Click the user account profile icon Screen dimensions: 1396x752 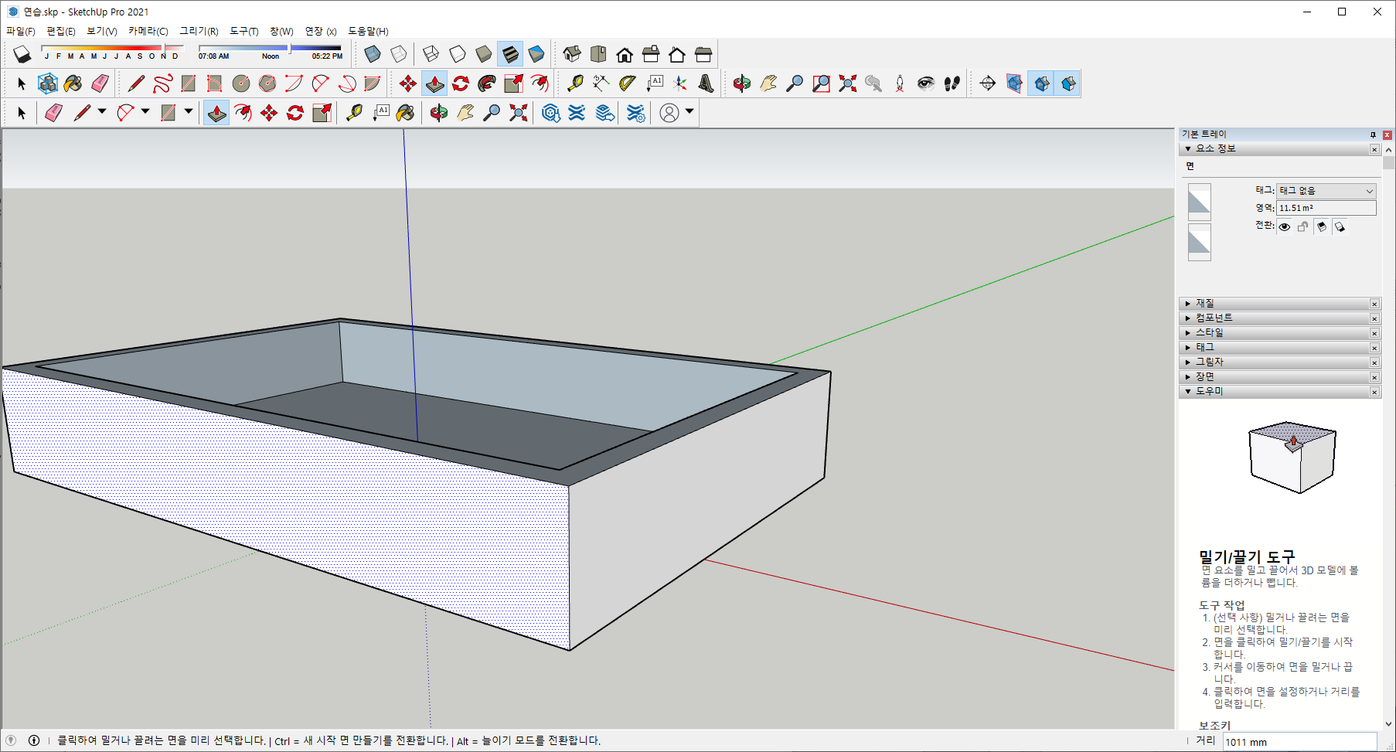pos(669,113)
